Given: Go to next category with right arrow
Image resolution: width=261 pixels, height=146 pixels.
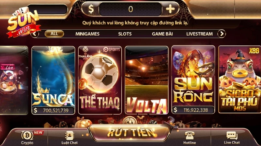Looking at the screenshot, I should click(x=222, y=34).
